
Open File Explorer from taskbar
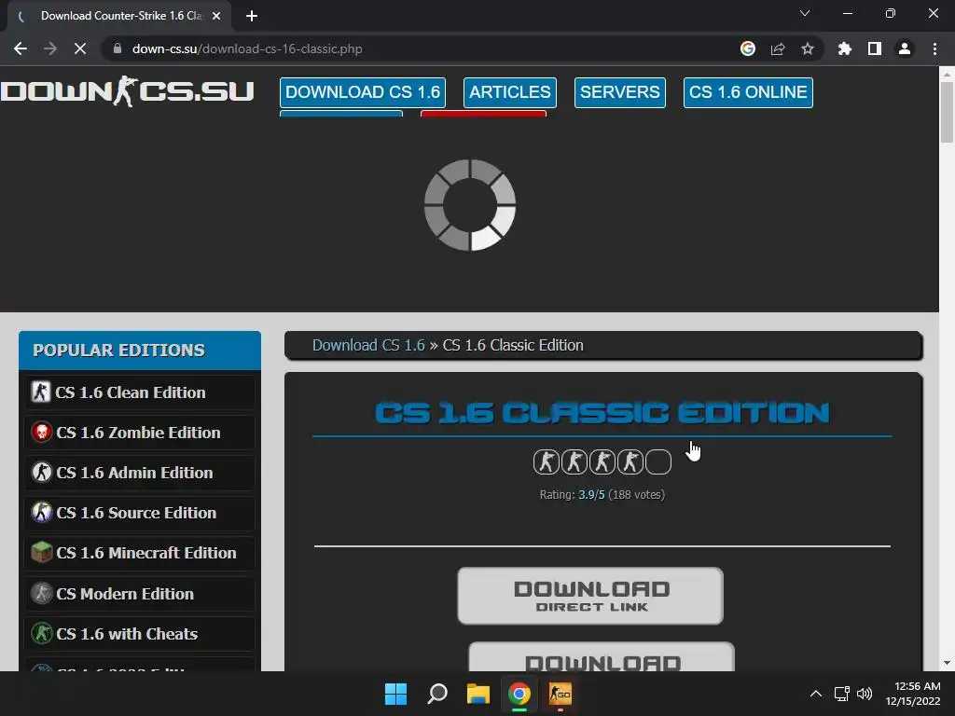[478, 694]
